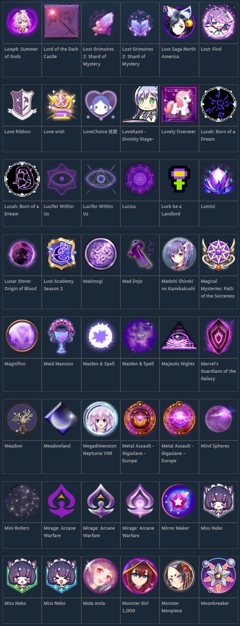The height and width of the screenshot is (626, 240).
Task: Open the Maid Mansion chalice badge
Action: click(61, 336)
